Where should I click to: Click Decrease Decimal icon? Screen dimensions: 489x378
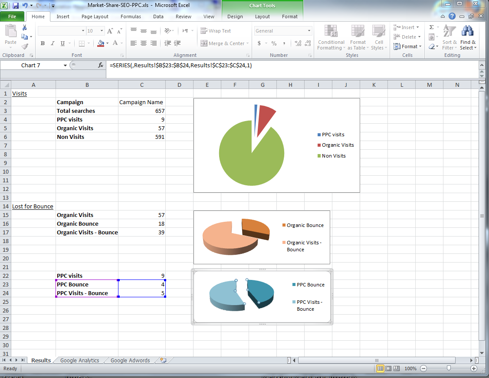point(308,43)
